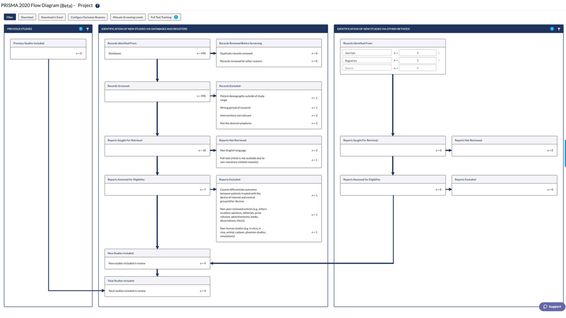Click the info icon on Previous Studies header
The width and height of the screenshot is (566, 318).
pyautogui.click(x=80, y=28)
